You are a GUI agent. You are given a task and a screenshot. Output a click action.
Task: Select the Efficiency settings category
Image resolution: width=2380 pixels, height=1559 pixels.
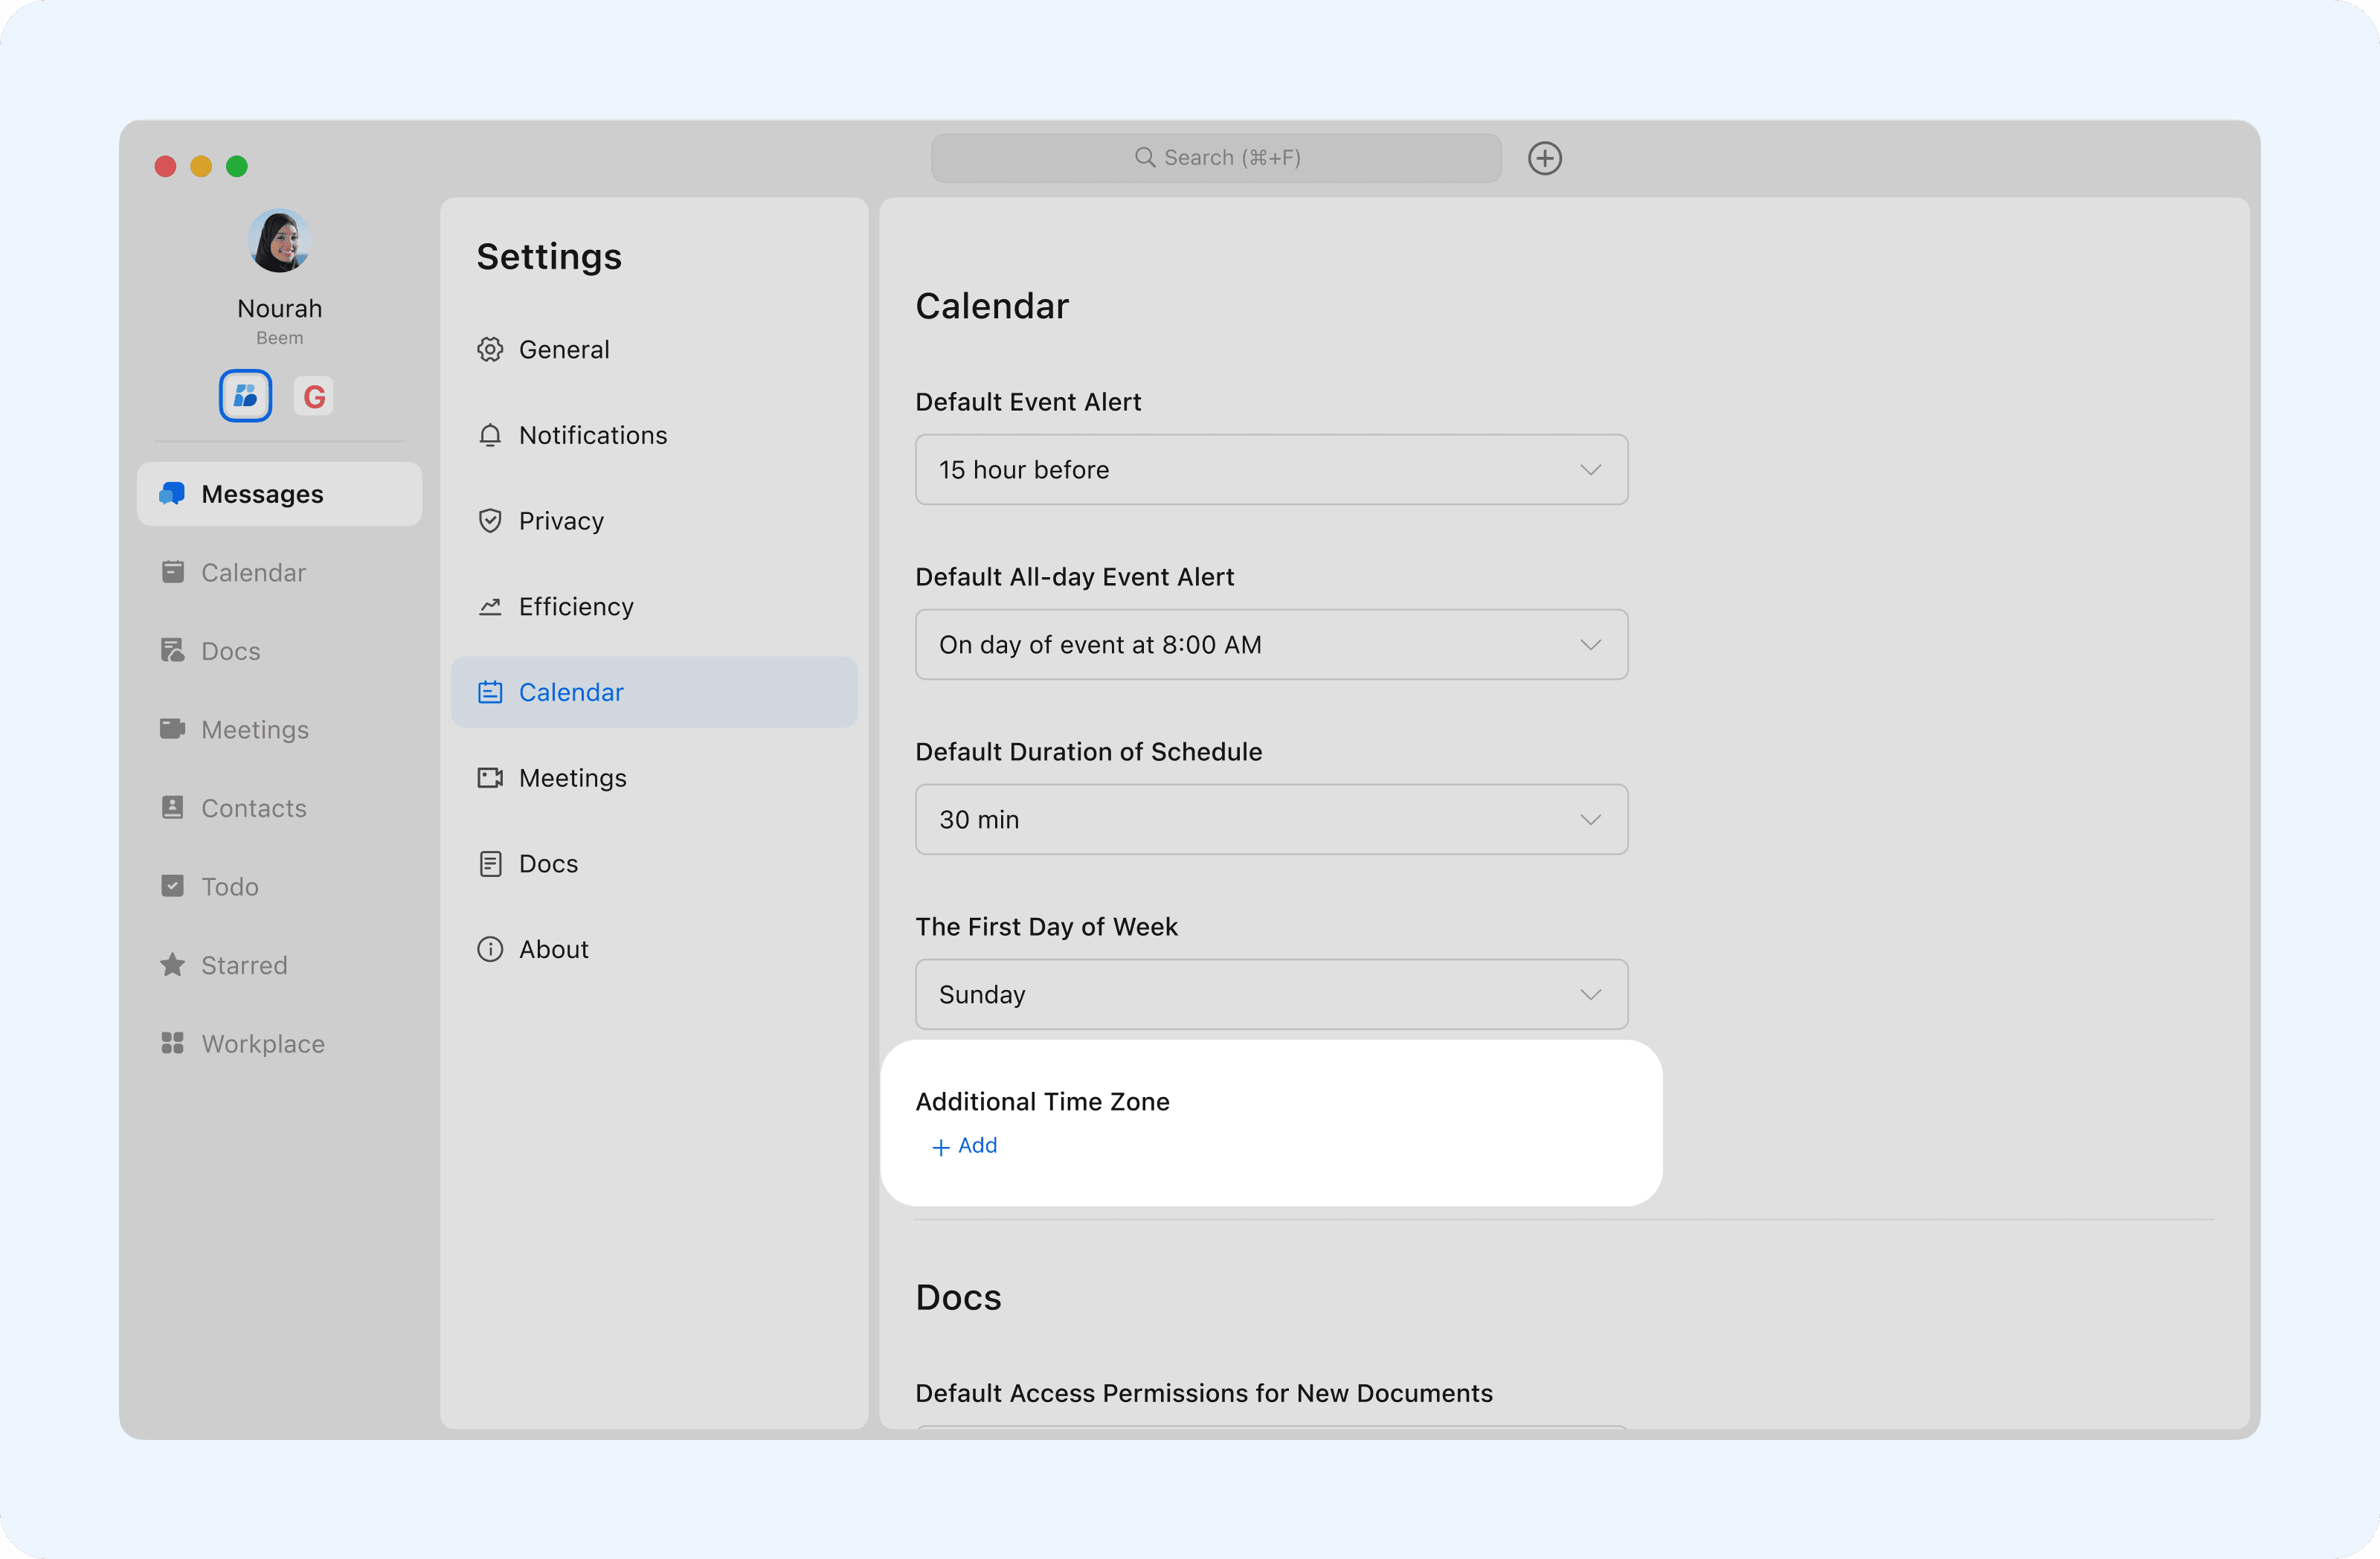tap(575, 607)
